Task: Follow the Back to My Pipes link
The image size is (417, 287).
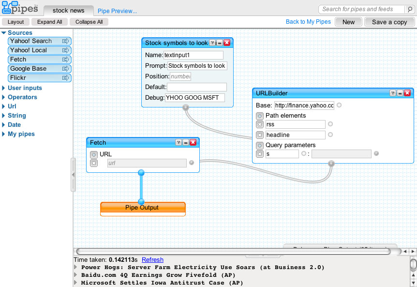Action: [x=308, y=22]
